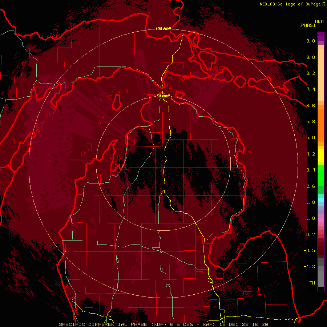Select the 3.4 legend value

(311, 170)
